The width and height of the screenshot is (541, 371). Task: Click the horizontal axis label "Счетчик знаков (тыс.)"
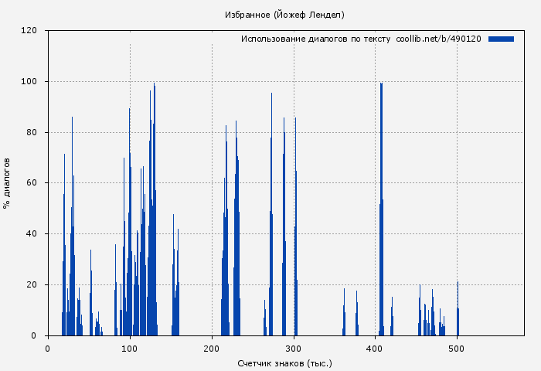(284, 362)
